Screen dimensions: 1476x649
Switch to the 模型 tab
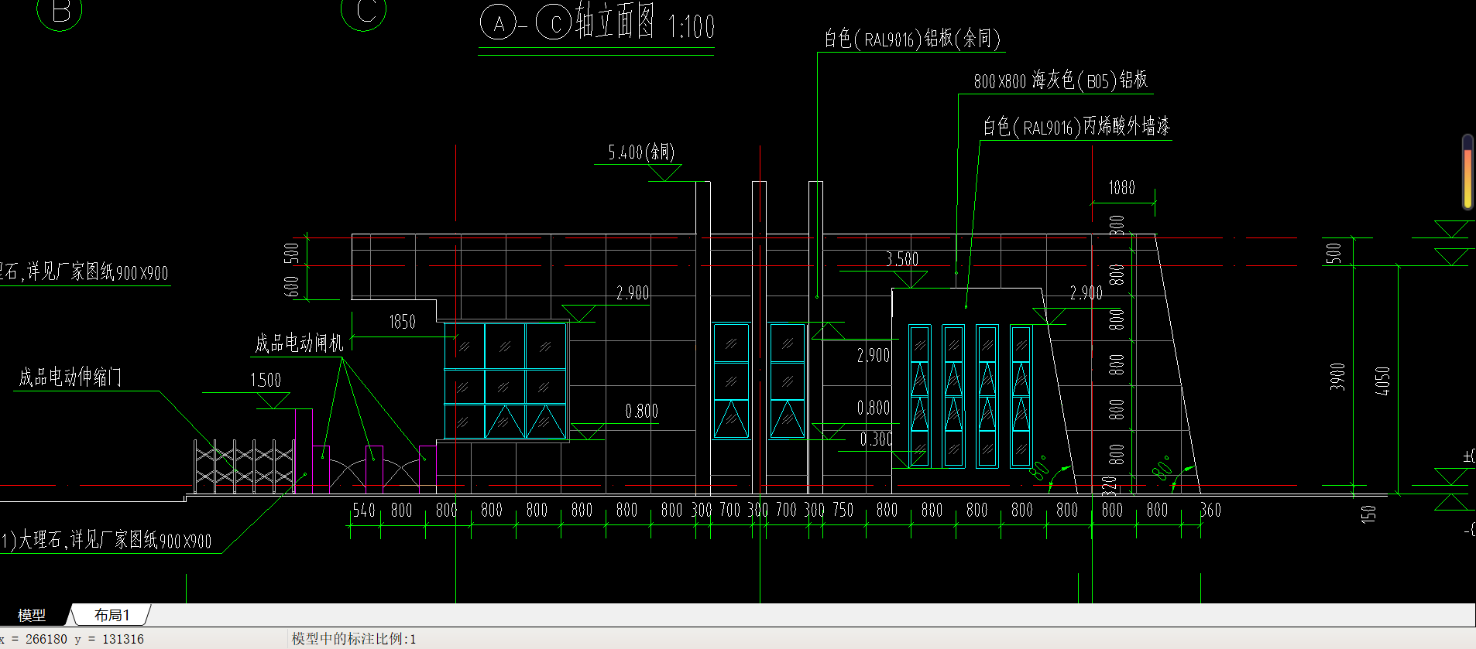coord(32,615)
